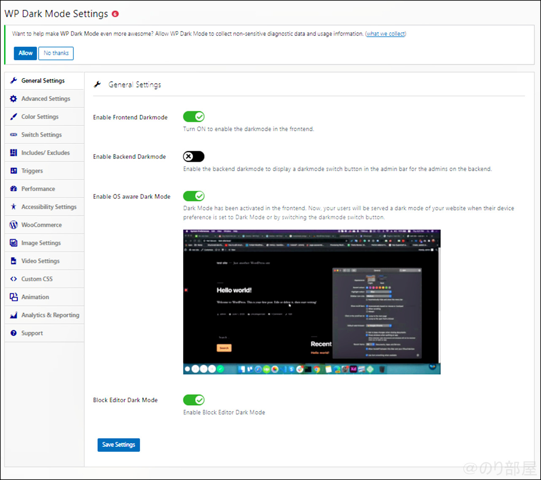The width and height of the screenshot is (541, 480).
Task: Turn on Enable Backend Darkmode toggle
Action: [194, 157]
